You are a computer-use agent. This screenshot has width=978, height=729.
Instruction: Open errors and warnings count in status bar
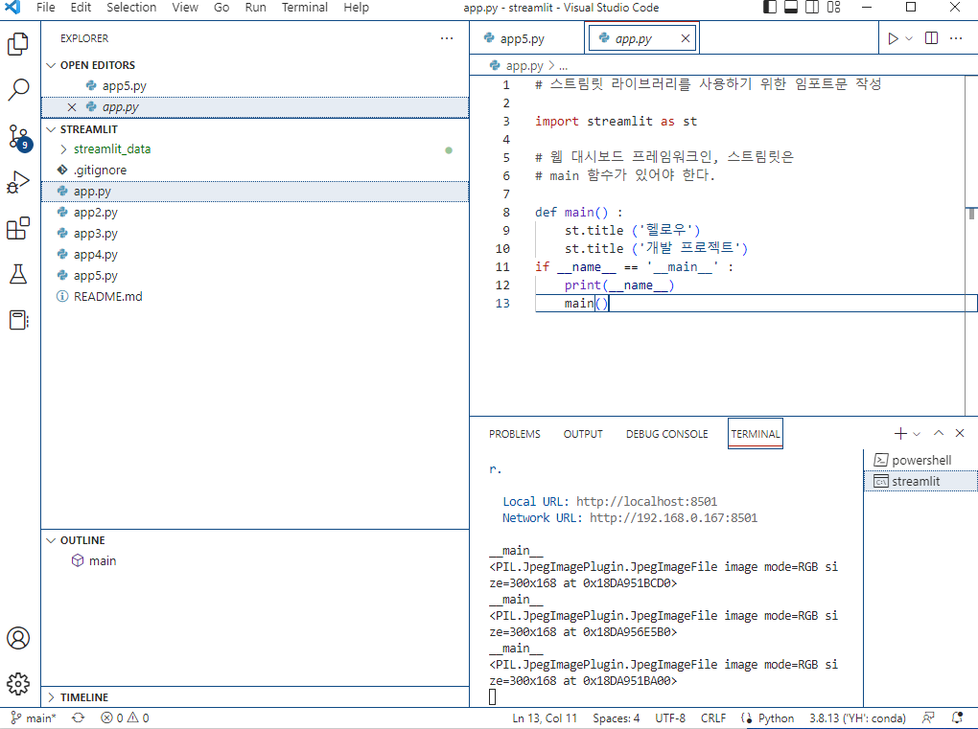125,718
